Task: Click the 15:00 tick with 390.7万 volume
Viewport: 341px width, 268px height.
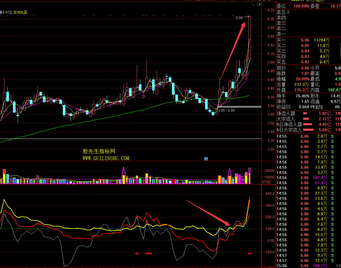Action: (308, 266)
